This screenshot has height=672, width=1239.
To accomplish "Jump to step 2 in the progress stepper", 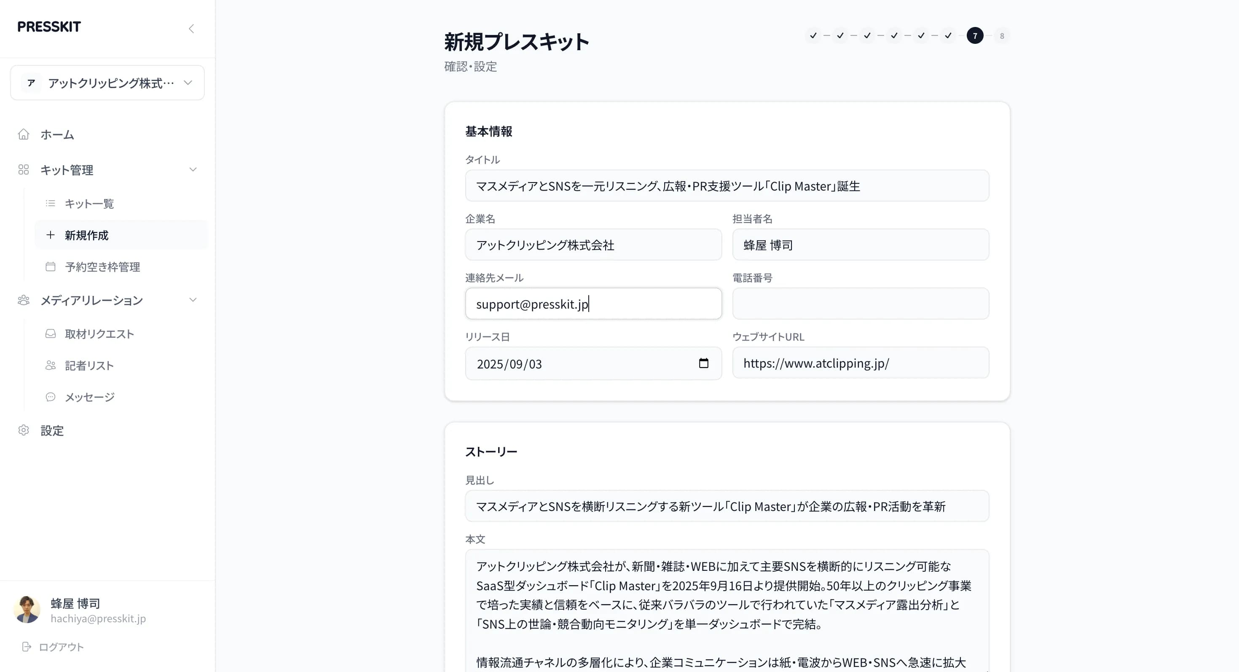I will point(840,35).
